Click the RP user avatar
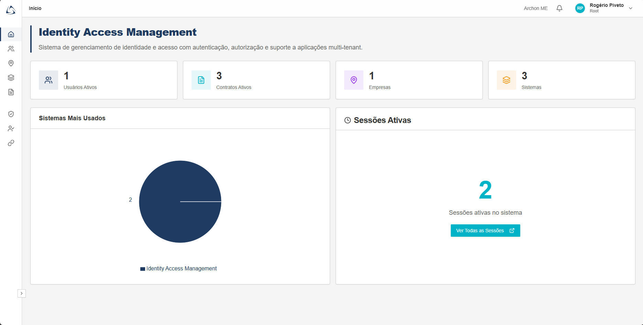The image size is (643, 325). [x=580, y=8]
